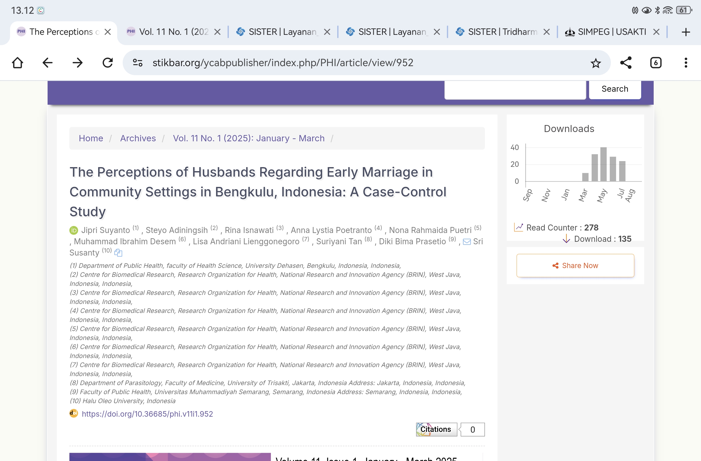Navigate back with the back arrow
Screen dimensions: 701x461
click(x=47, y=62)
